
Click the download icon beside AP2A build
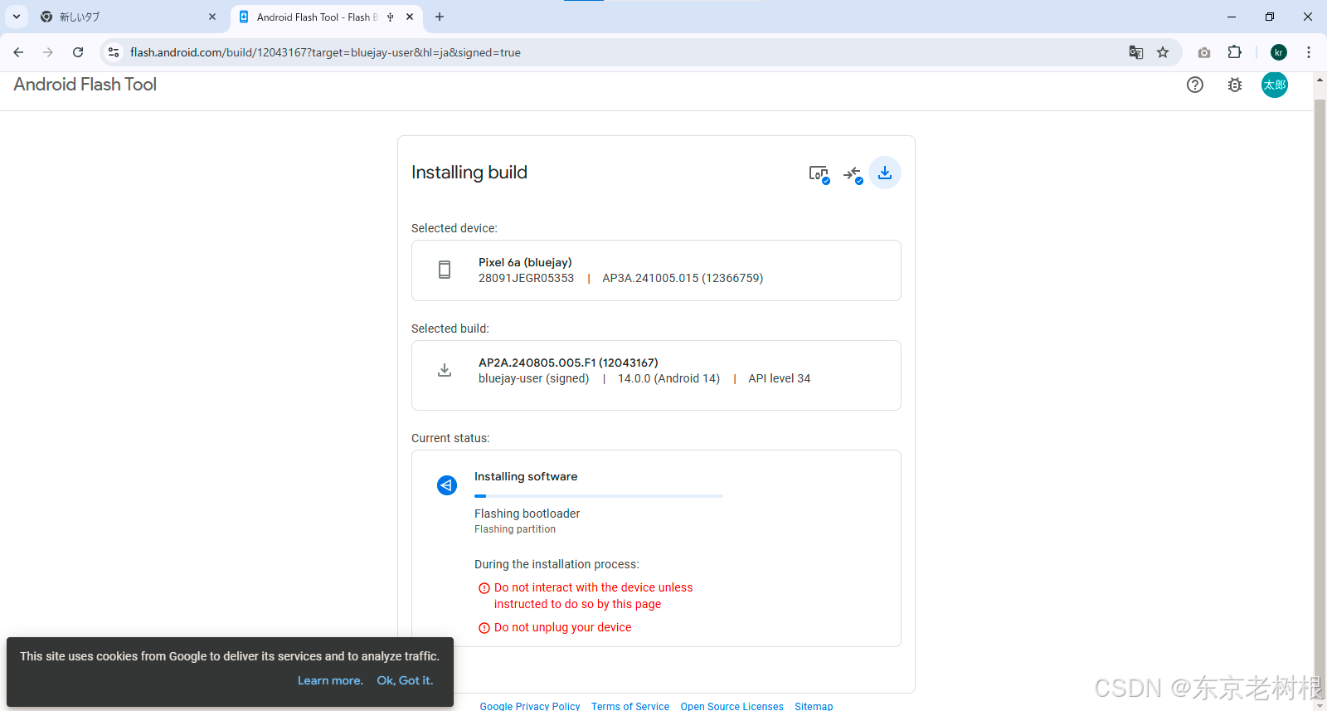point(445,370)
